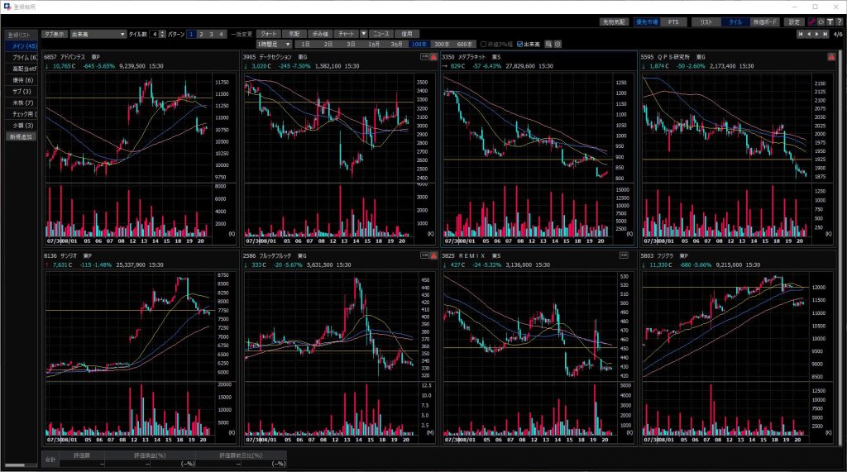Image resolution: width=847 pixels, height=472 pixels.
Task: Open the text size T icon
Action: pos(830,22)
